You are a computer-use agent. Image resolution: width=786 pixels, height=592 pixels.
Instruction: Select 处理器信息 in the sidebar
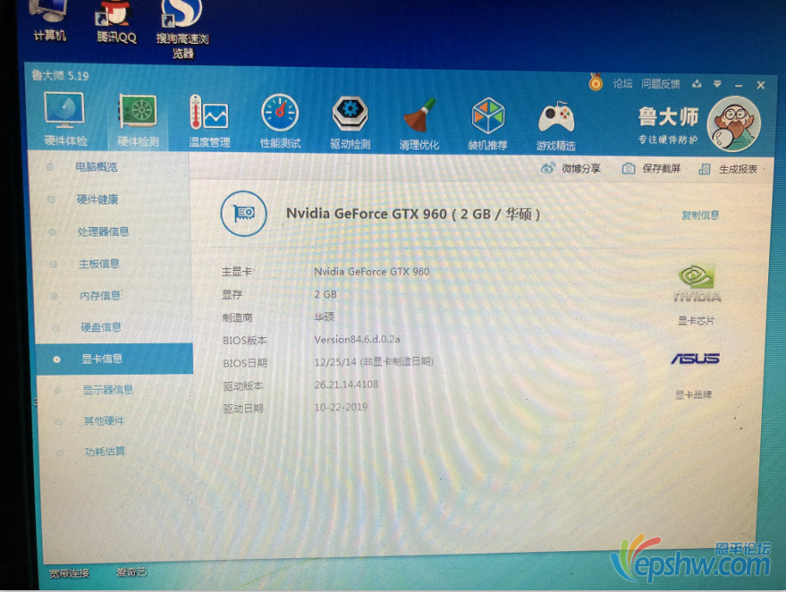[x=103, y=232]
